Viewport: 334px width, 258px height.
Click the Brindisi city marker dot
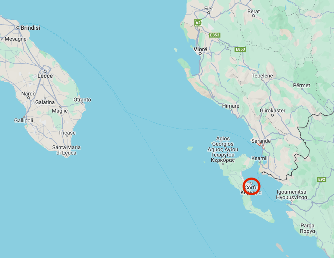click(18, 27)
